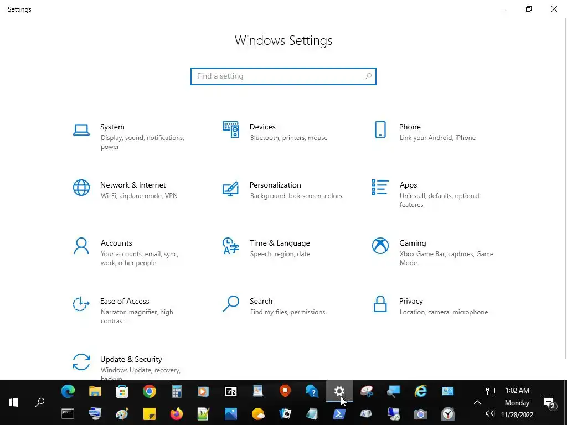Viewport: 567px width, 425px height.
Task: Open Maps red-pin taskbar icon
Action: (285, 391)
